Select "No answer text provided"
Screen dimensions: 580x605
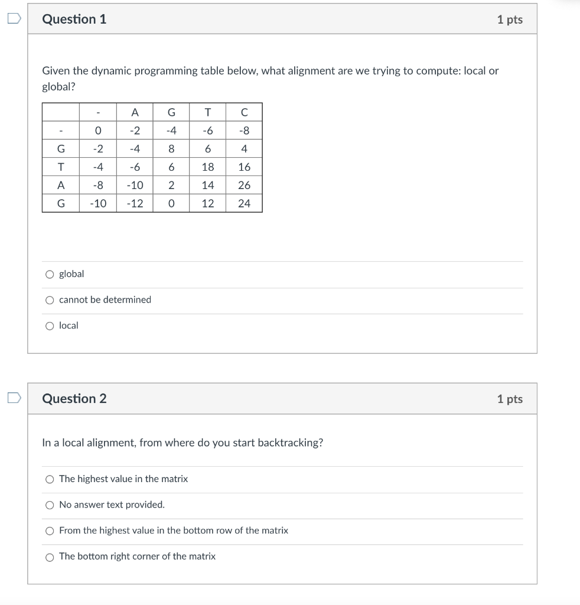50,505
